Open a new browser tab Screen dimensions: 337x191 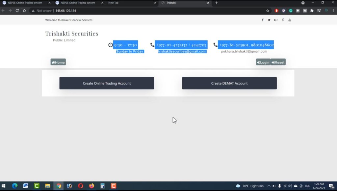coord(217,3)
